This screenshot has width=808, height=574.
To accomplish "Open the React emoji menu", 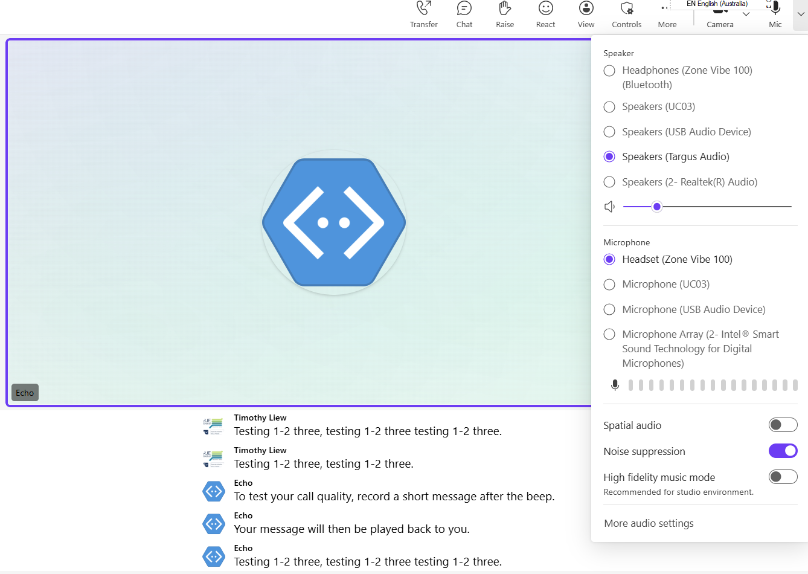I will click(x=545, y=15).
